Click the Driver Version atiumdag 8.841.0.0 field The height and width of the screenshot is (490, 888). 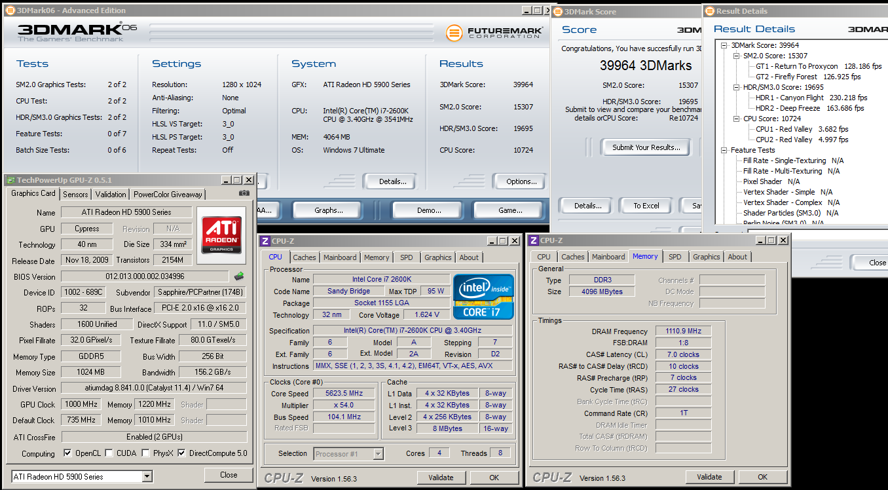pos(154,388)
